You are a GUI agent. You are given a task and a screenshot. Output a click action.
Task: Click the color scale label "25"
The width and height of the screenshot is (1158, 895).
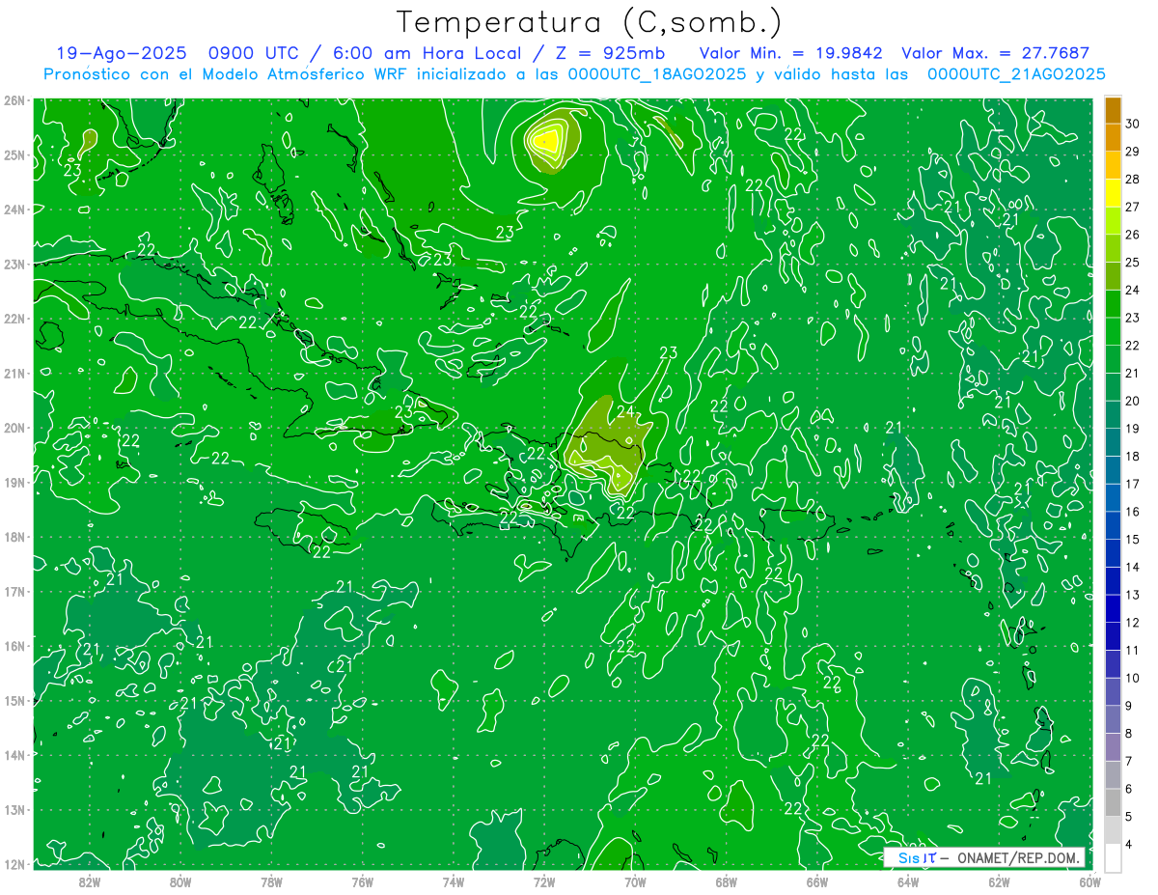[1133, 262]
